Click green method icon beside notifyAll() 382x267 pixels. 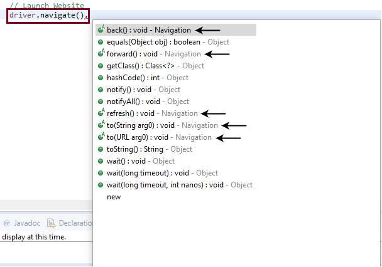(x=101, y=102)
